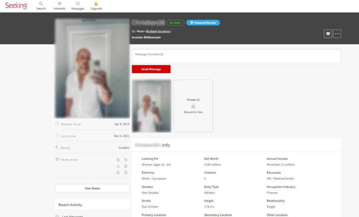The height and width of the screenshot is (217, 359).
Task: Click the red Send Message button
Action: [x=151, y=69]
